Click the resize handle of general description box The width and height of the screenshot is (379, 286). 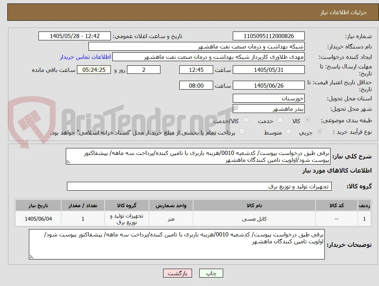coord(68,162)
